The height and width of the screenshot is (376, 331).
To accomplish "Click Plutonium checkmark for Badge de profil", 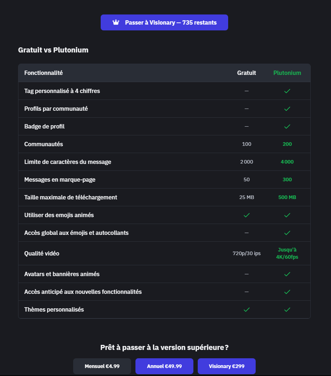I will coord(287,126).
